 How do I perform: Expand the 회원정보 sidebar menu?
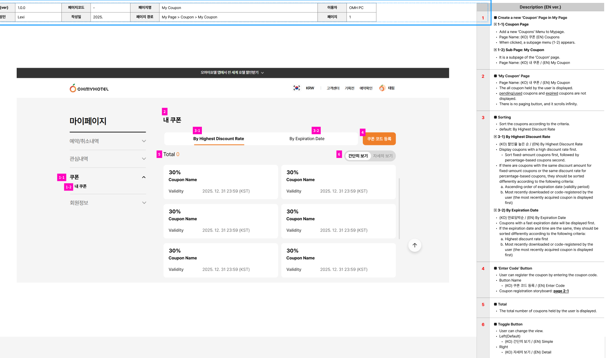[x=108, y=203]
